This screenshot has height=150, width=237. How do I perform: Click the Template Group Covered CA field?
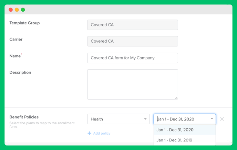[133, 25]
